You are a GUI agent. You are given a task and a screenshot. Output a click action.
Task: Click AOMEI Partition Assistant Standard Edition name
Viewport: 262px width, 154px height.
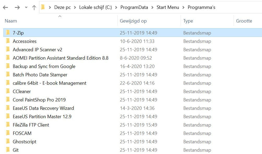pyautogui.click(x=61, y=58)
